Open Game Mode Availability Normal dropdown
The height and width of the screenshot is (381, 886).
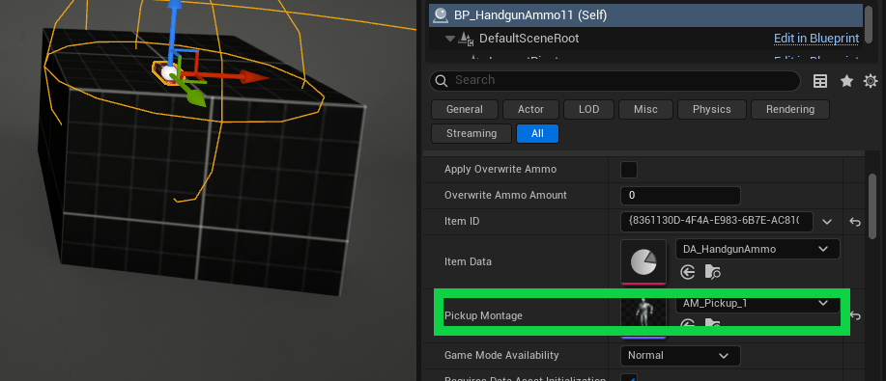(680, 355)
